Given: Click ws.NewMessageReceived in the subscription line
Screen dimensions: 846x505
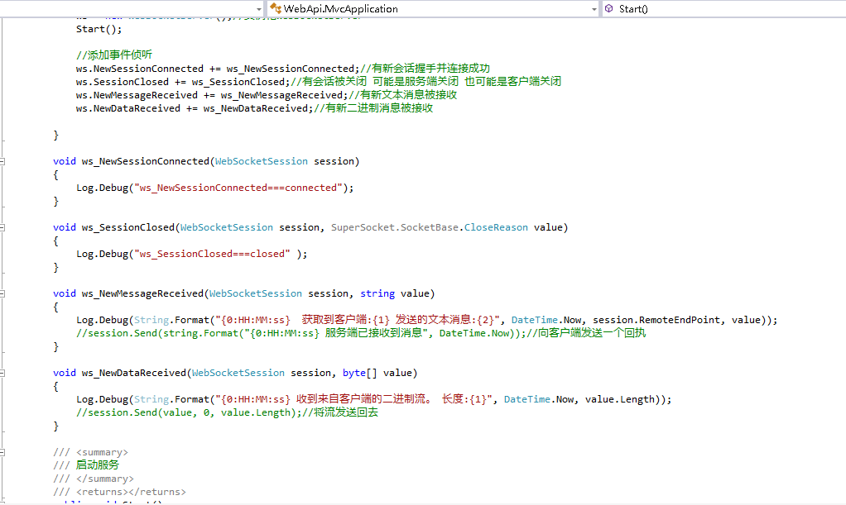Looking at the screenshot, I should point(137,95).
